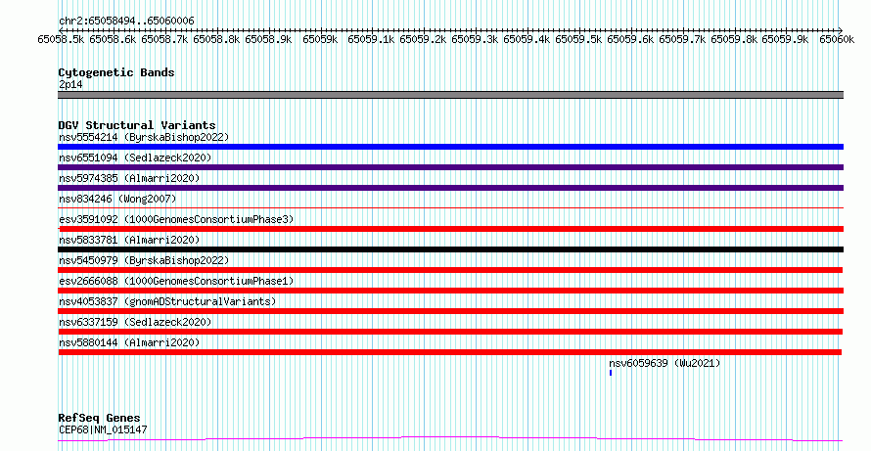871x451 pixels.
Task: Click the 65059.3k ruler tick label
Action: tap(475, 40)
